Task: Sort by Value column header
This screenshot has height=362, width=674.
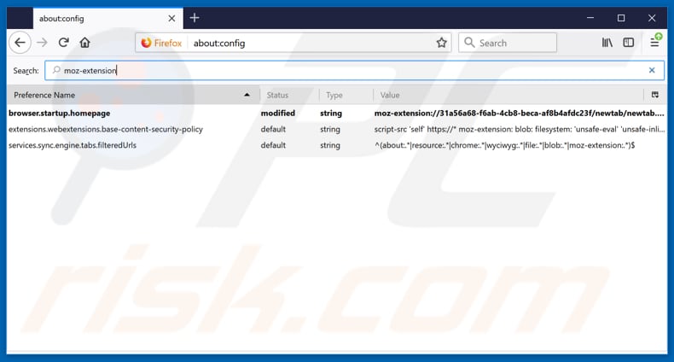Action: (508, 95)
